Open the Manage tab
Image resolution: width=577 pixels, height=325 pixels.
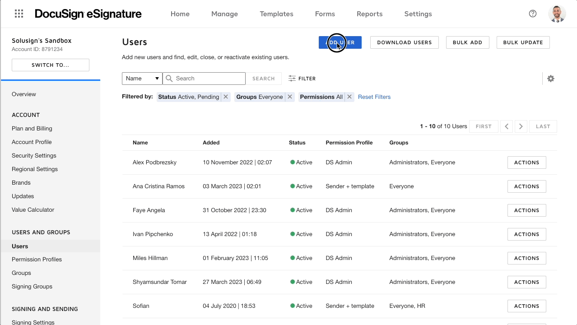(x=224, y=14)
